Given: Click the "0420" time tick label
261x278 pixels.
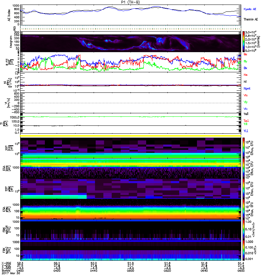Looking at the screenshot, I should click(57, 271).
